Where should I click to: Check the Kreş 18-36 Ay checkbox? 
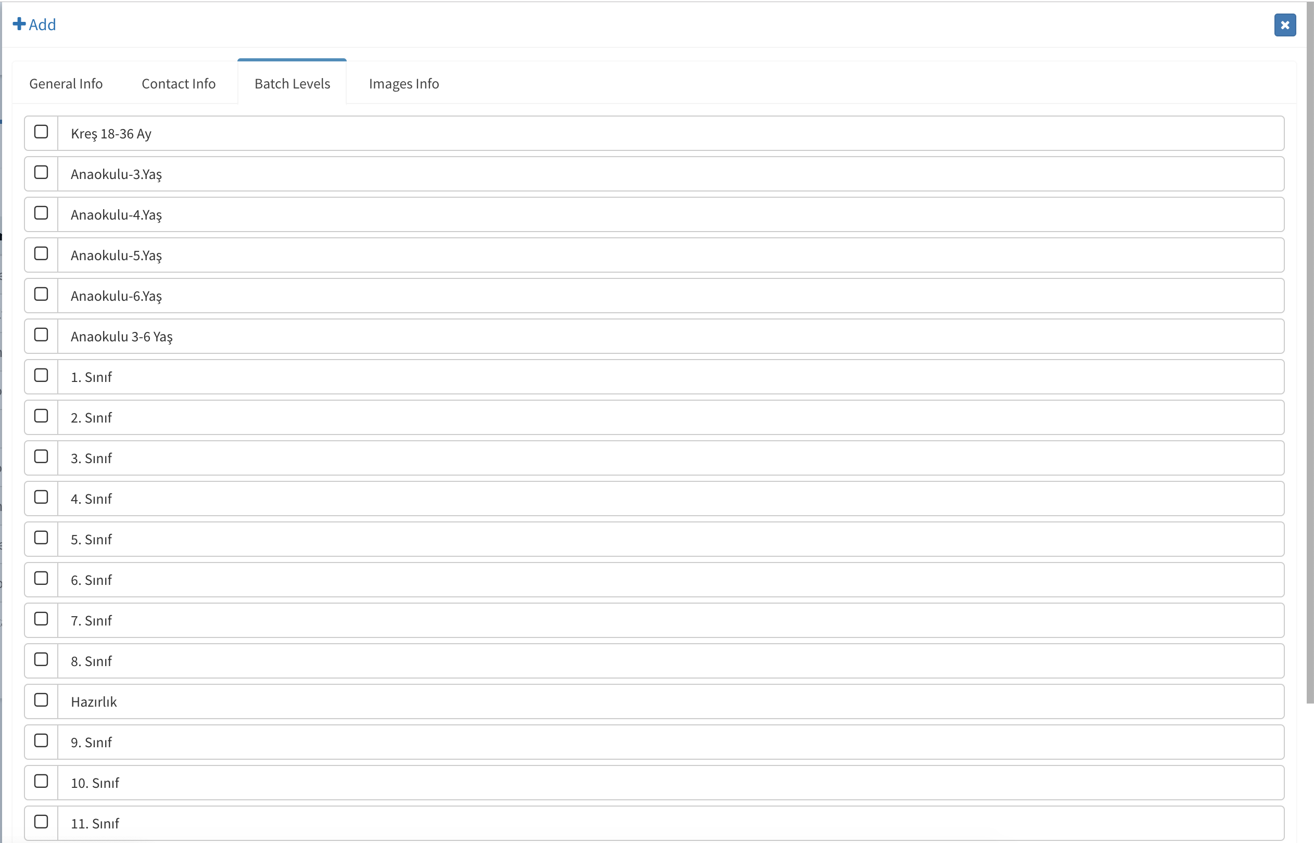coord(41,132)
